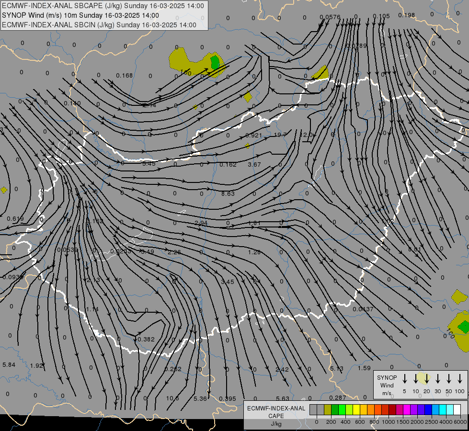Image resolution: width=469 pixels, height=431 pixels.
Task: Click the 5.84 value on the map
Action: coord(9,364)
